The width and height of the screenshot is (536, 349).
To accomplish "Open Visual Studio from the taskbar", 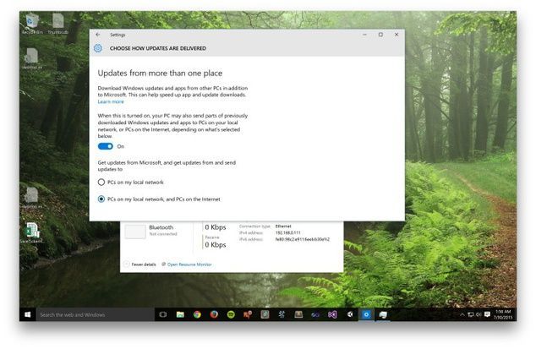I will (332, 314).
